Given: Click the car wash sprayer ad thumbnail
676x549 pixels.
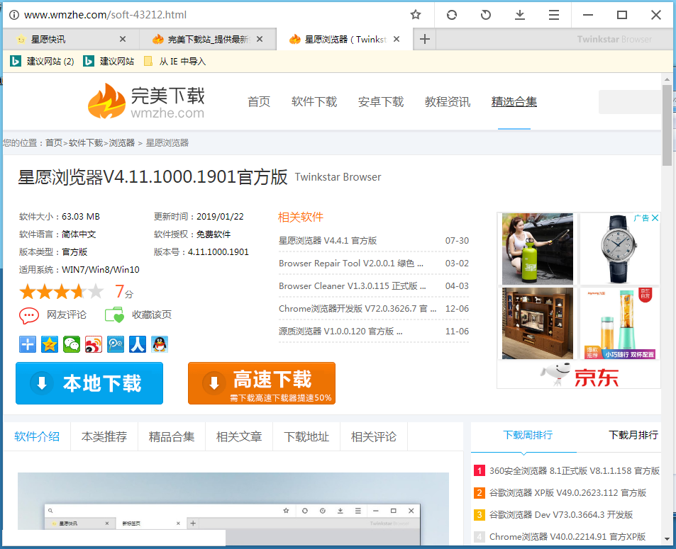Looking at the screenshot, I should point(537,249).
